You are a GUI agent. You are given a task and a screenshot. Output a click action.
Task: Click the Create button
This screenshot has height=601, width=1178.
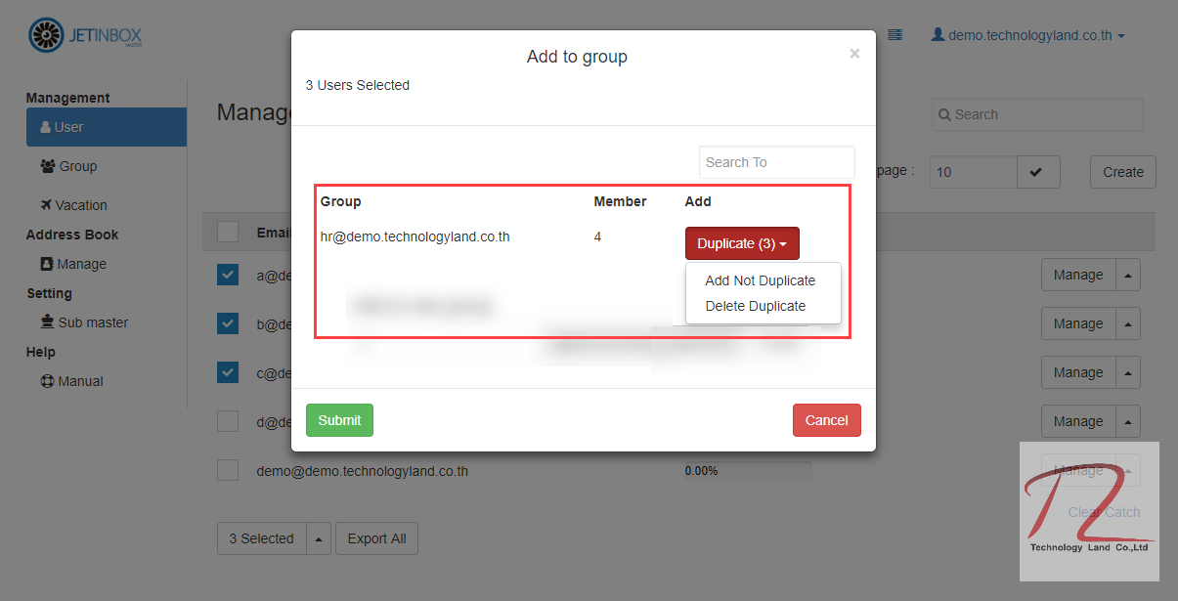point(1123,172)
